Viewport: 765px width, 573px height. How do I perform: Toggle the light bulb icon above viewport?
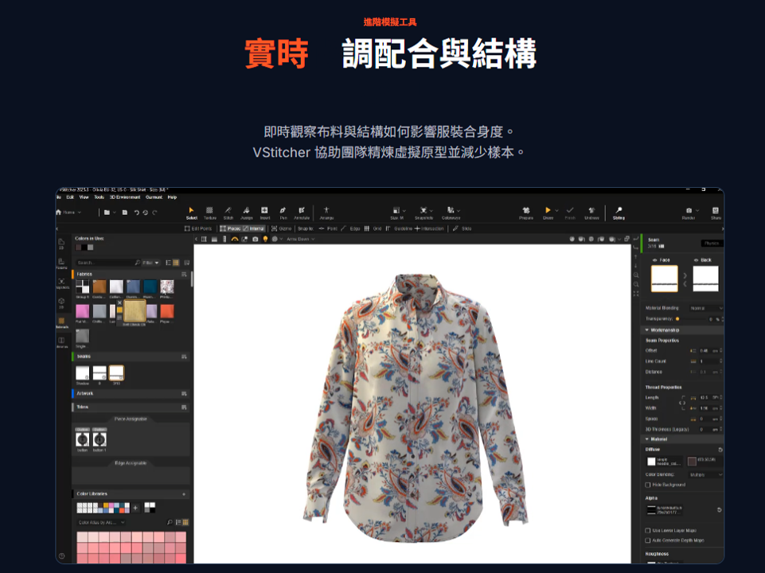click(x=265, y=239)
